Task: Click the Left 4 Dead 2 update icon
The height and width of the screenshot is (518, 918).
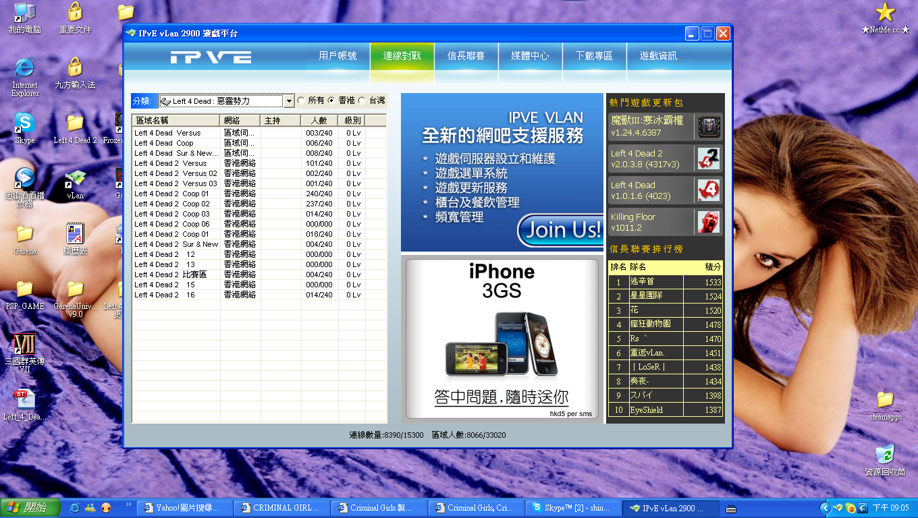Action: click(709, 159)
